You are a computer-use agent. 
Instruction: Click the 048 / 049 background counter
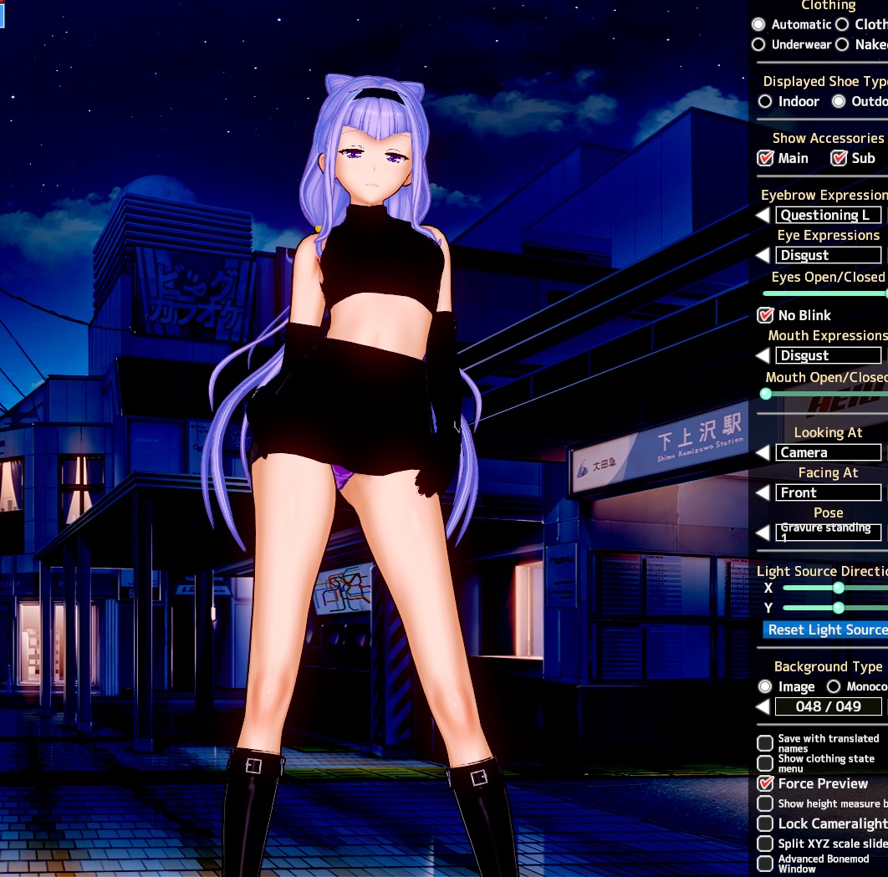(828, 706)
